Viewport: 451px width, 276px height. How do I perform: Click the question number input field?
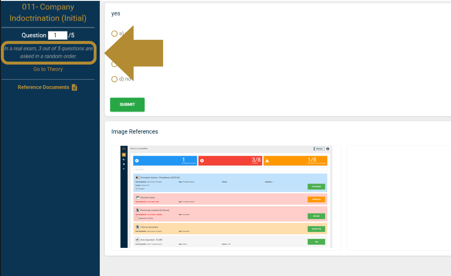click(58, 35)
